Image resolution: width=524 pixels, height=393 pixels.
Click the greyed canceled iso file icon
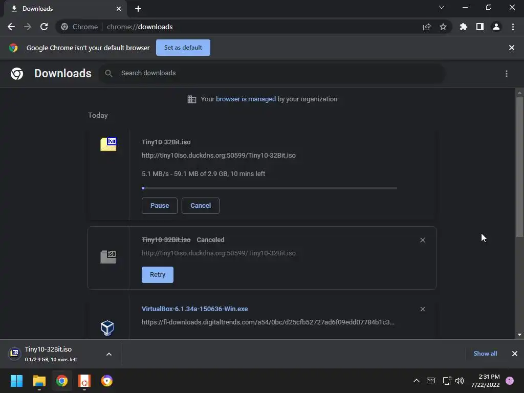(x=108, y=257)
